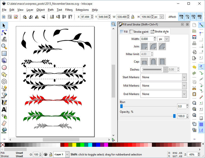This screenshot has width=205, height=158.
Task: Select the Spiral tool
Action: point(4,81)
